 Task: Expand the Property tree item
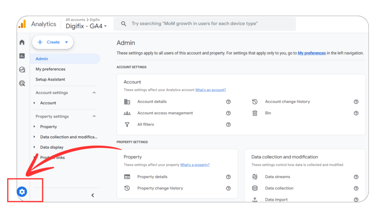(x=34, y=126)
